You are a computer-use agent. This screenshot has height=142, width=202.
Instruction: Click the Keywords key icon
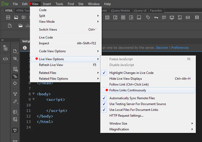click(156, 17)
